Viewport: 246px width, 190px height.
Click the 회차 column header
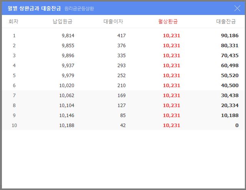point(13,21)
